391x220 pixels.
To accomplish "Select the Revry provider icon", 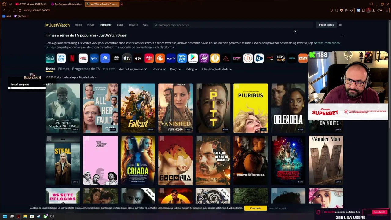I will [x=237, y=58].
